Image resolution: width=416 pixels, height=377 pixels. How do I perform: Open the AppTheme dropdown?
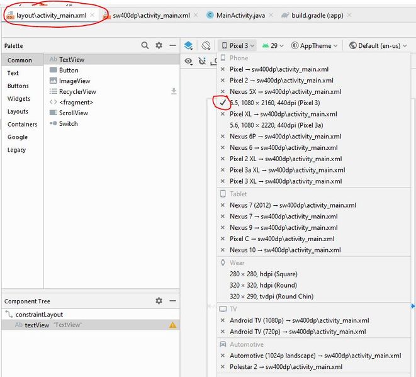315,46
